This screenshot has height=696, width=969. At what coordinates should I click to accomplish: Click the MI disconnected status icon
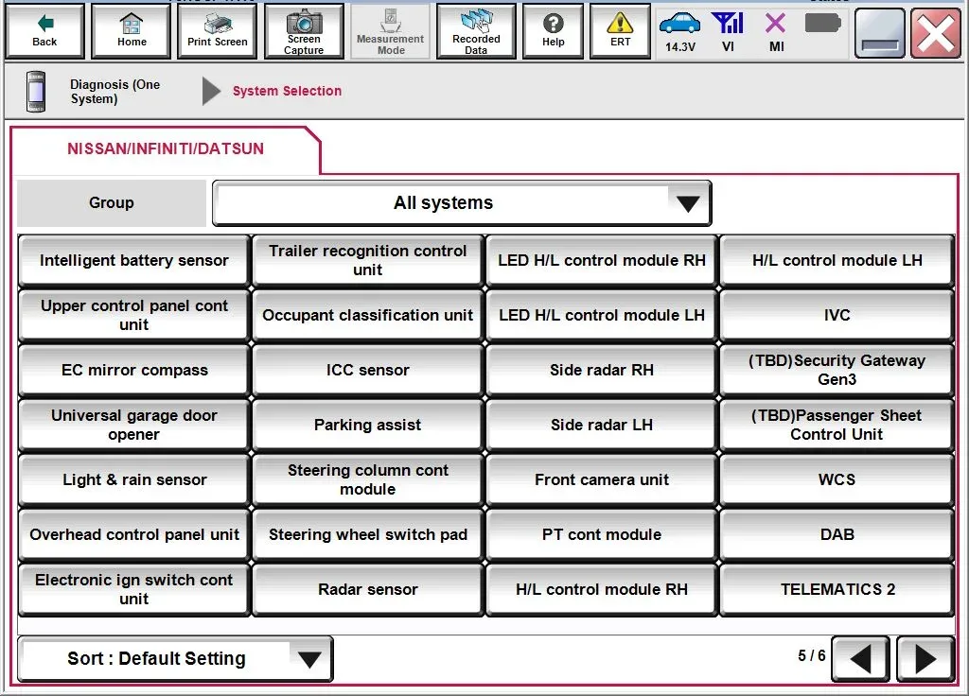click(776, 32)
